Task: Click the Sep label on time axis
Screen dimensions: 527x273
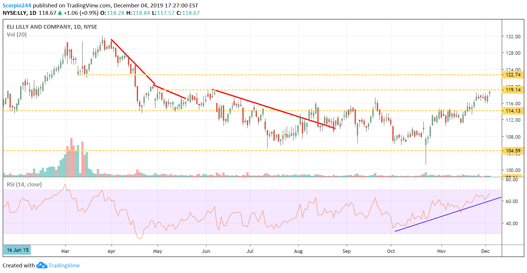Action: coord(347,251)
